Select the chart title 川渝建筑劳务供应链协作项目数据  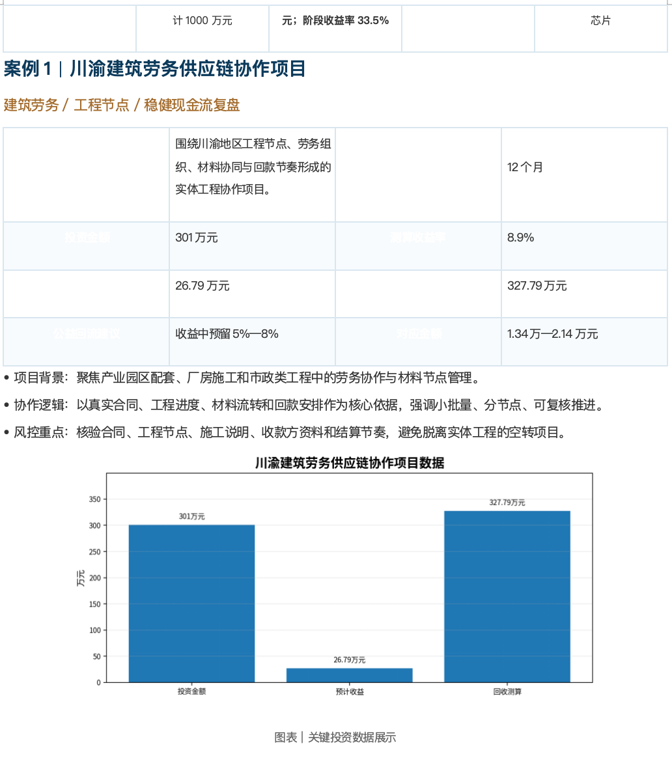350,463
